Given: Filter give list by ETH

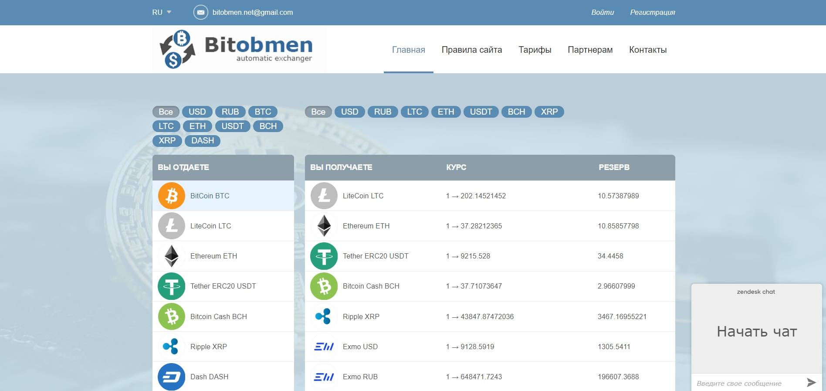Looking at the screenshot, I should [198, 126].
